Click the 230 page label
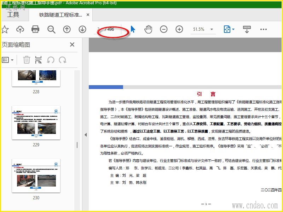Viewport: 283px width, 212px height. point(36,198)
